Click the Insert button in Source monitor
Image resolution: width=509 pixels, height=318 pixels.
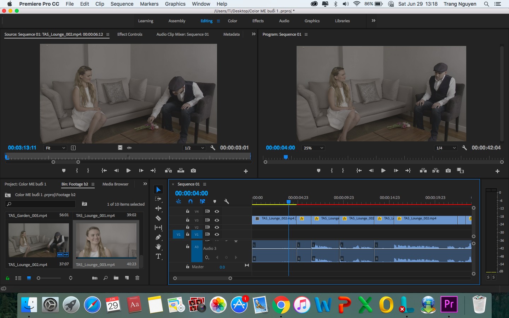168,171
